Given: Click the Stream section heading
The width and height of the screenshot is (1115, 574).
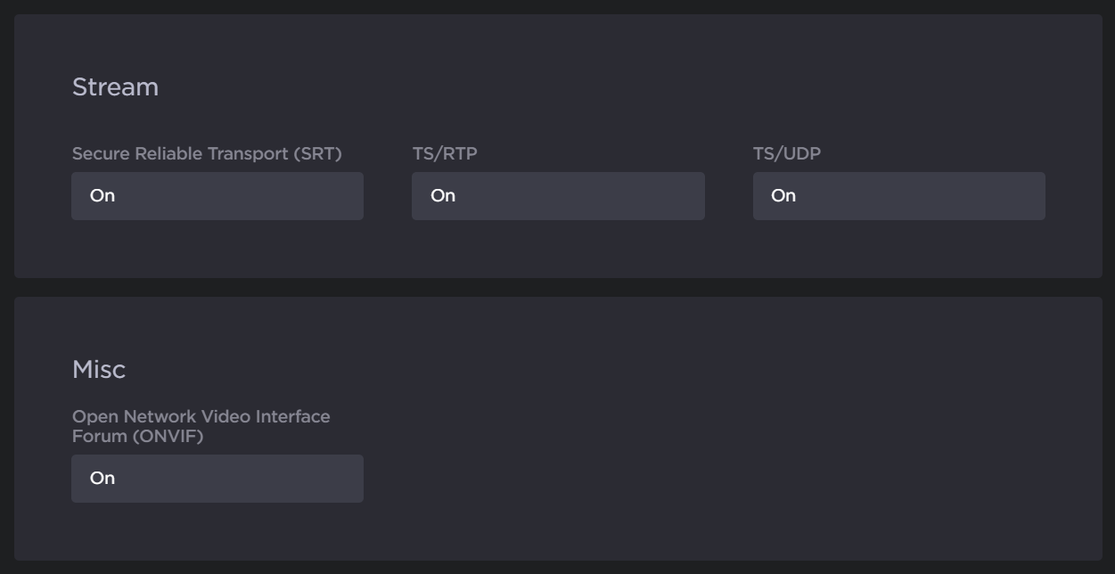Looking at the screenshot, I should [115, 87].
